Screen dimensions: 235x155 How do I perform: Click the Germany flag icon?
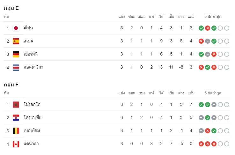click(x=16, y=54)
